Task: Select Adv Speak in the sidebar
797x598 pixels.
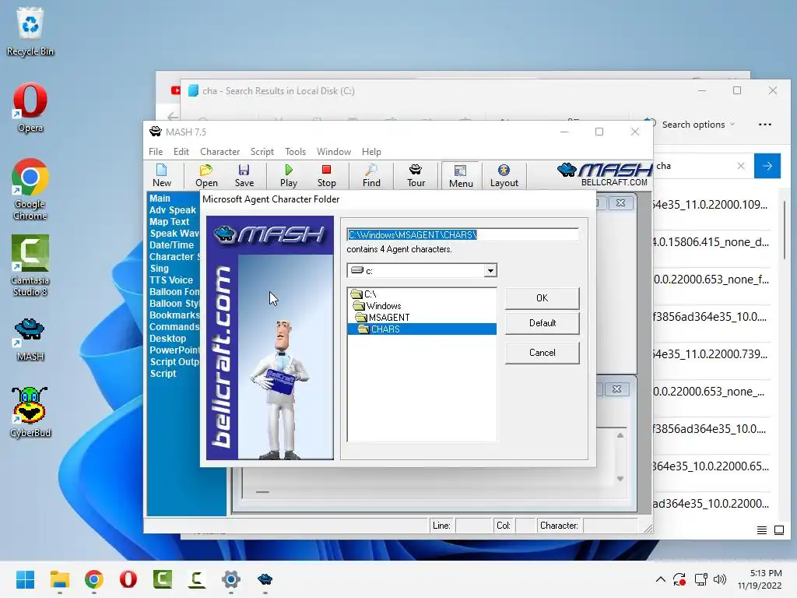Action: [173, 210]
